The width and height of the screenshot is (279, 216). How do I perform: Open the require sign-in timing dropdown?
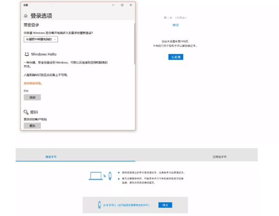coord(41,40)
